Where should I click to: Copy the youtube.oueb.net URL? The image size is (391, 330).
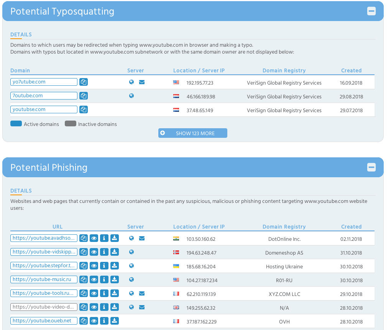pos(84,321)
